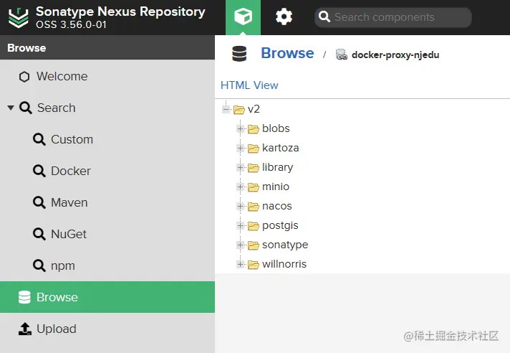
Task: Click the NuGet search magnifier icon
Action: [39, 234]
